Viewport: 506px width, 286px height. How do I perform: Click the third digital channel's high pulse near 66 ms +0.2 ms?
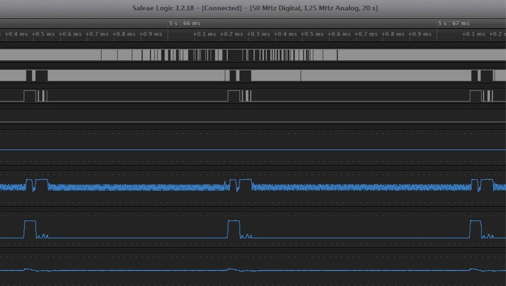[233, 96]
